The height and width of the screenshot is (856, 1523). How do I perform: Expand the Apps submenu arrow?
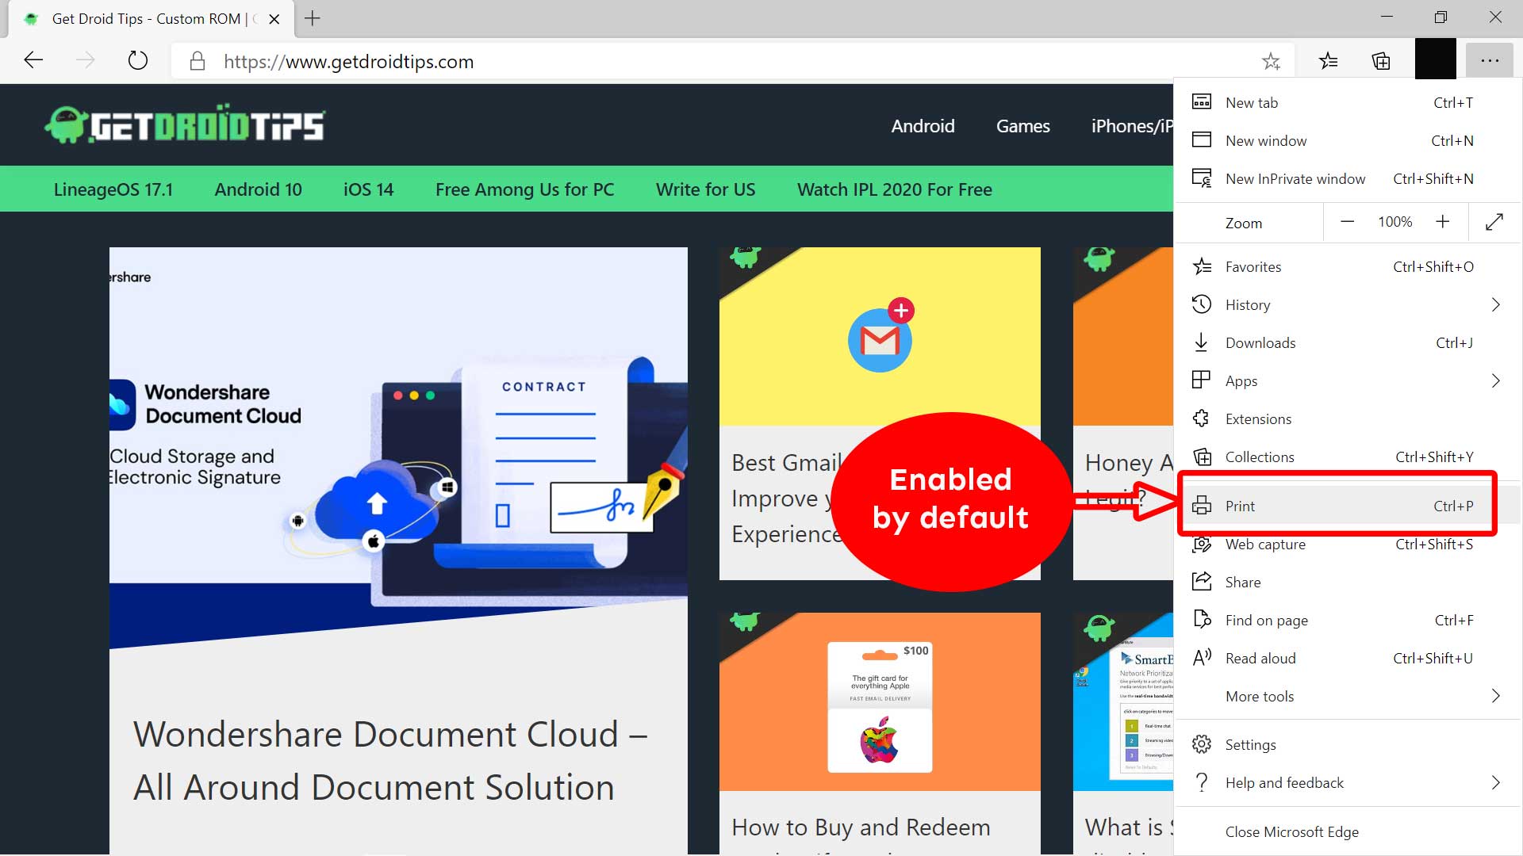(1496, 380)
